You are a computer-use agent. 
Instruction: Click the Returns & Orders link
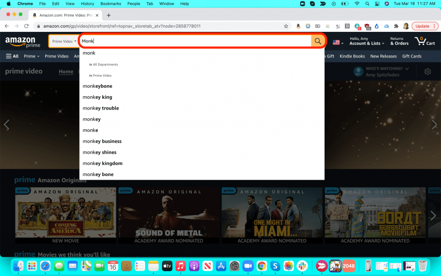click(x=400, y=41)
